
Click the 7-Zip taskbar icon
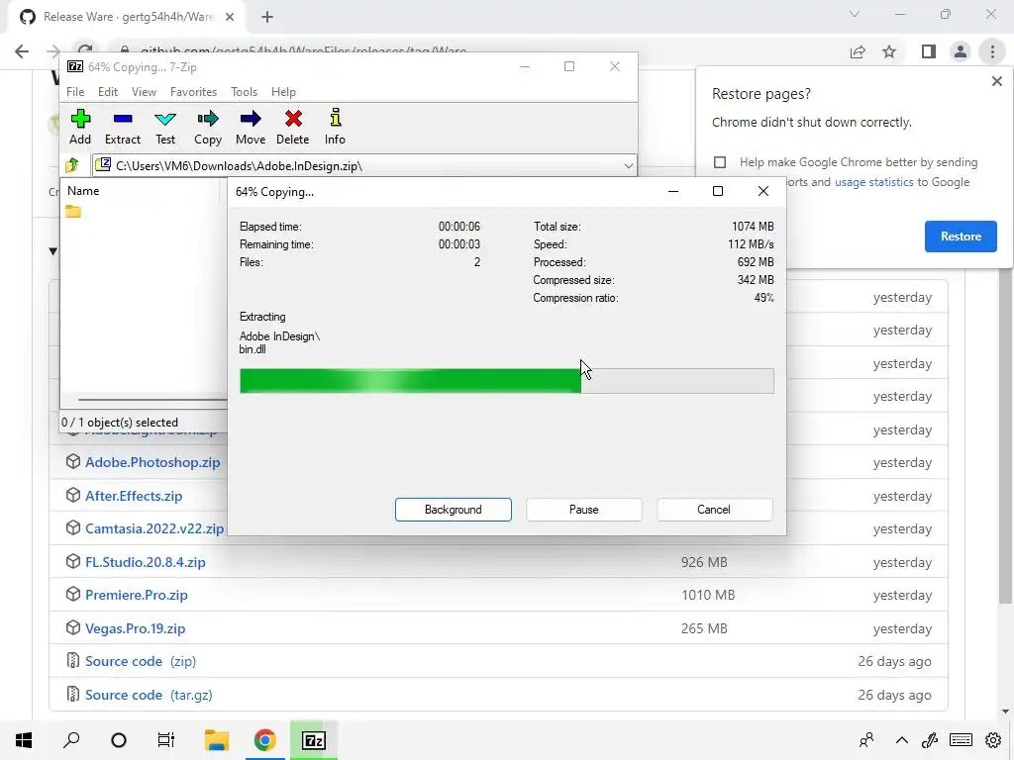point(314,740)
